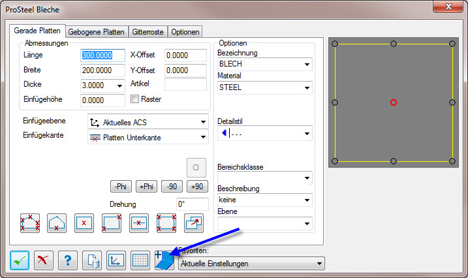This screenshot has width=468, height=278.
Task: Open the Detailstil dropdown
Action: tap(265, 133)
